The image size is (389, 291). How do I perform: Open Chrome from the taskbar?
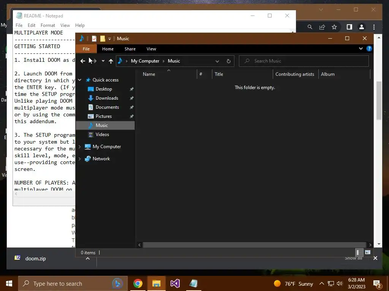[138, 283]
